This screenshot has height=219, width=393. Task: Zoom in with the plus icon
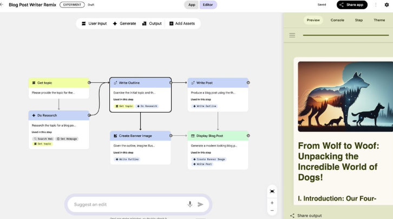coord(272,203)
